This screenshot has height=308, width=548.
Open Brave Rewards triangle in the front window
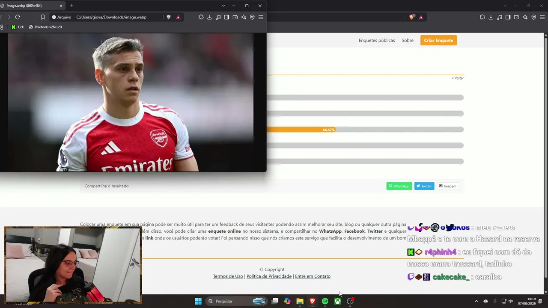point(178,17)
